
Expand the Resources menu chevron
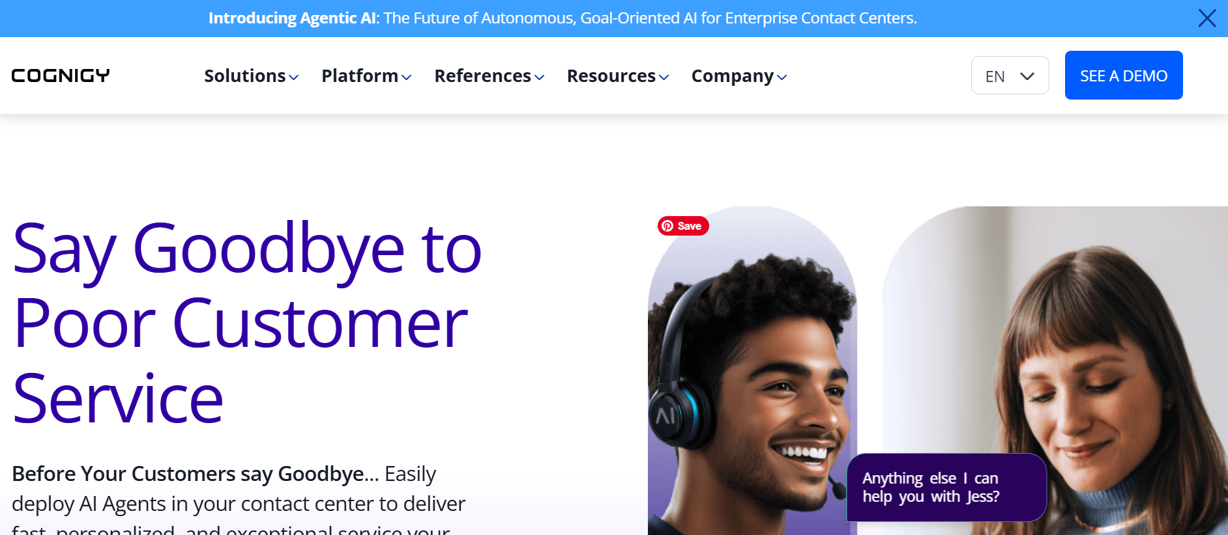pos(664,77)
